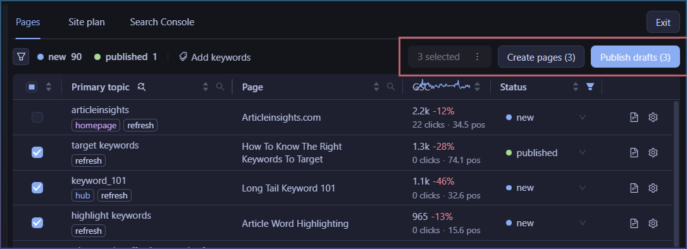Click the 1.3k -28% GSC value
This screenshot has width=687, height=249.
433,146
